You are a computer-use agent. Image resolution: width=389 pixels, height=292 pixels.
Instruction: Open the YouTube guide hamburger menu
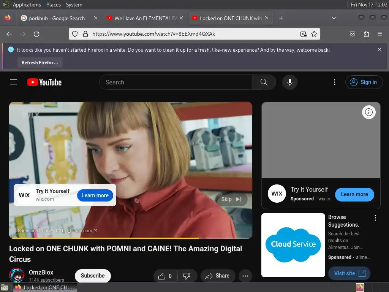(x=14, y=82)
